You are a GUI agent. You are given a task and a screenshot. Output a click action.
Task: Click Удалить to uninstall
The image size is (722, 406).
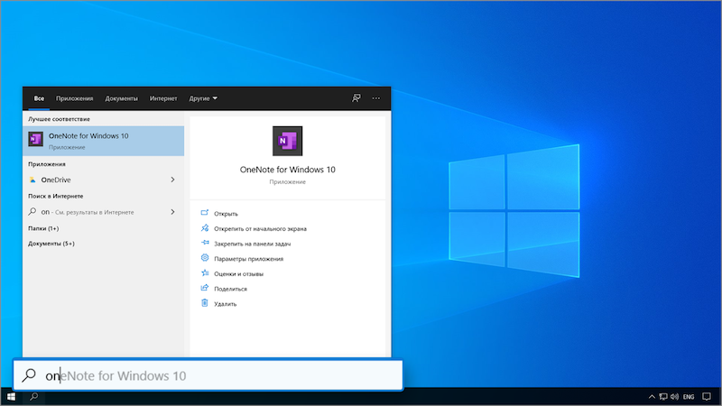pos(225,304)
